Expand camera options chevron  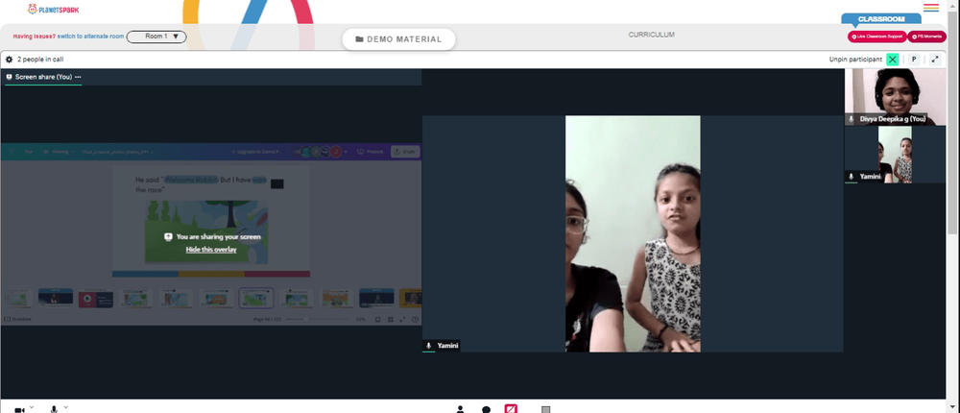[x=32, y=407]
